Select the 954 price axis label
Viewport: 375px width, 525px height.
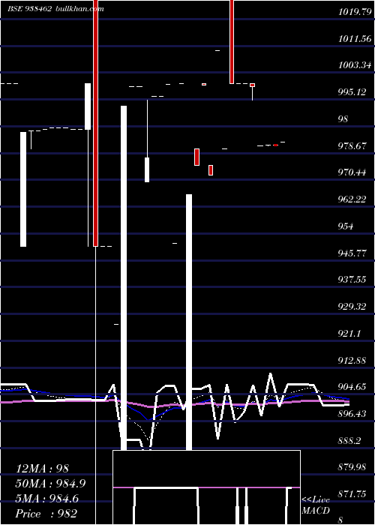coord(346,226)
